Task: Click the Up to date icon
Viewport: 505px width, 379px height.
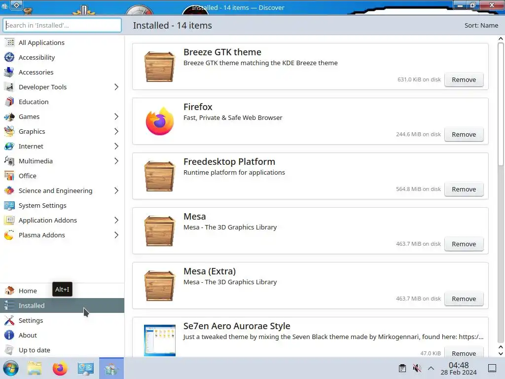Action: (x=9, y=350)
